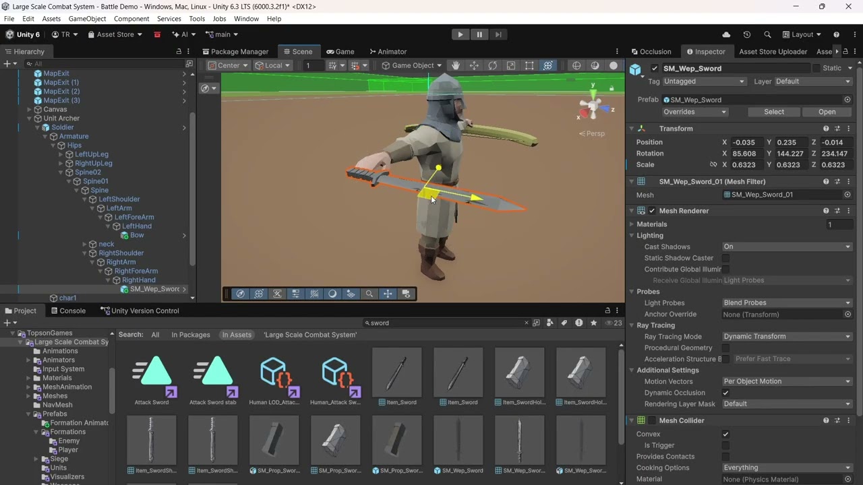Pause the editor with the pause button
Screen dimensions: 863x485
(x=479, y=34)
